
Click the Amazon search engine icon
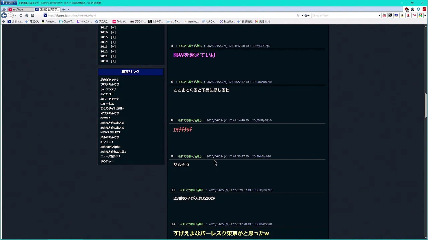coord(402,15)
